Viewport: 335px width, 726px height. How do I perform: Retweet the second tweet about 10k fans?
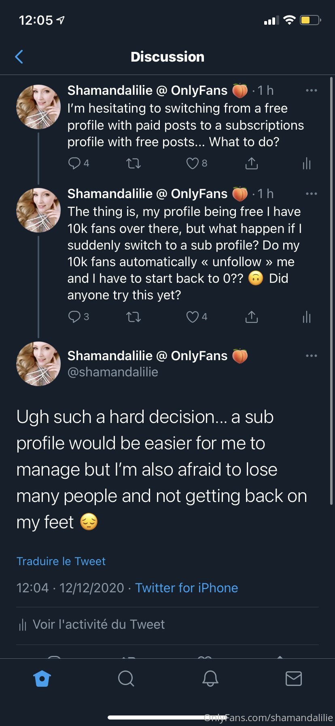pos(134,317)
